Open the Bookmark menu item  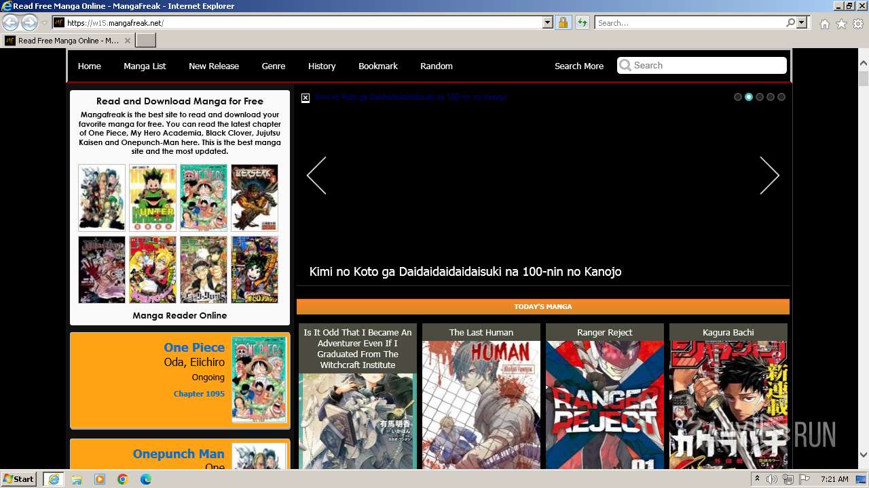pos(378,66)
